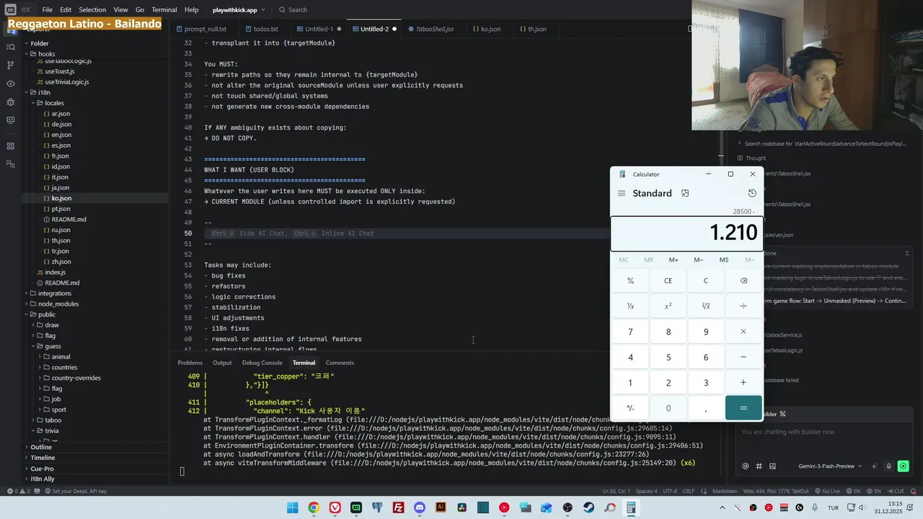Switch to the Debug Console tab

(262, 363)
